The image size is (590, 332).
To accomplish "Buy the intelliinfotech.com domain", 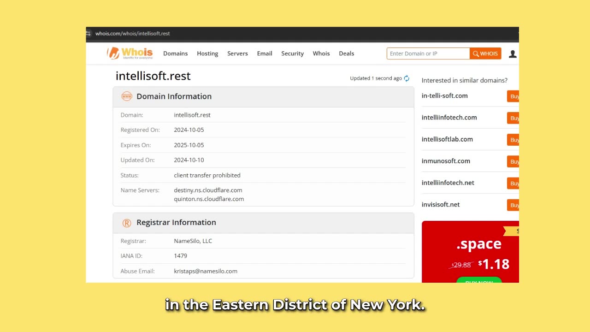I will [x=513, y=118].
